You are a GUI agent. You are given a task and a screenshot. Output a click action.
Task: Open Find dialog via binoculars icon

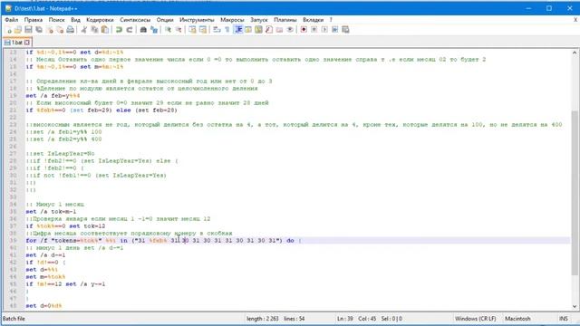(x=143, y=30)
